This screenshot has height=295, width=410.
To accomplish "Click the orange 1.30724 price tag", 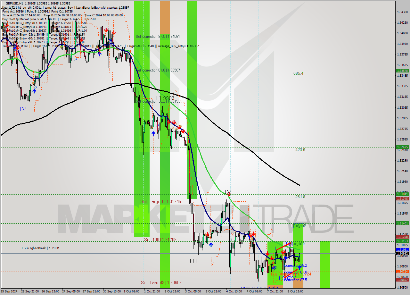I will point(402,272).
